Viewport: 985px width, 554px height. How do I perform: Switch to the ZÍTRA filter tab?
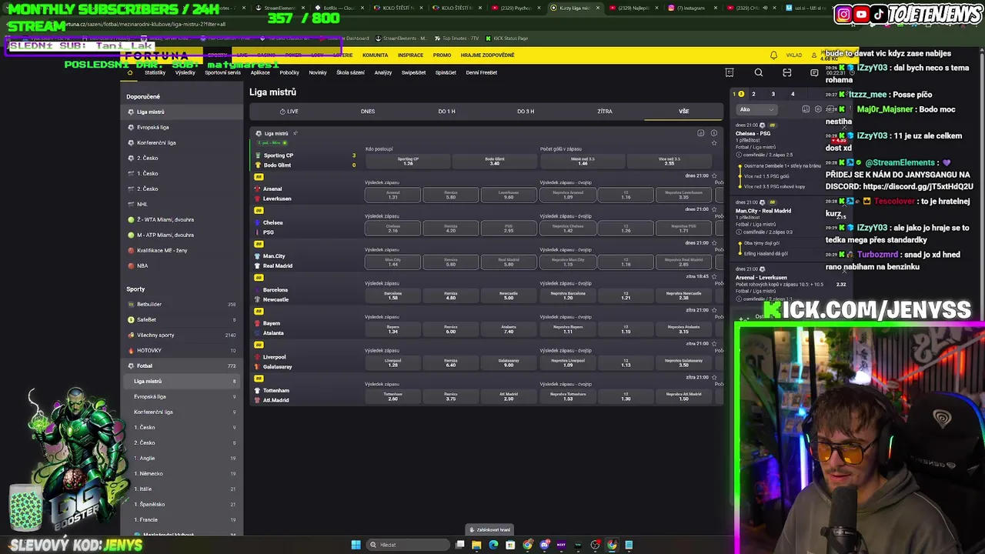point(605,112)
